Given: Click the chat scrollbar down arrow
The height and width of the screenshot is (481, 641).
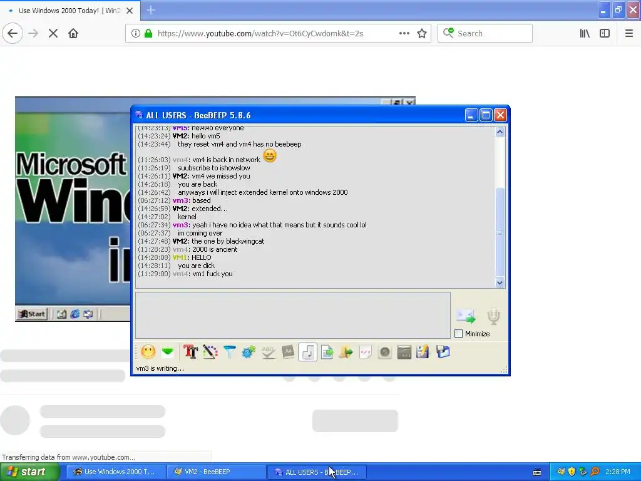Looking at the screenshot, I should pos(500,282).
